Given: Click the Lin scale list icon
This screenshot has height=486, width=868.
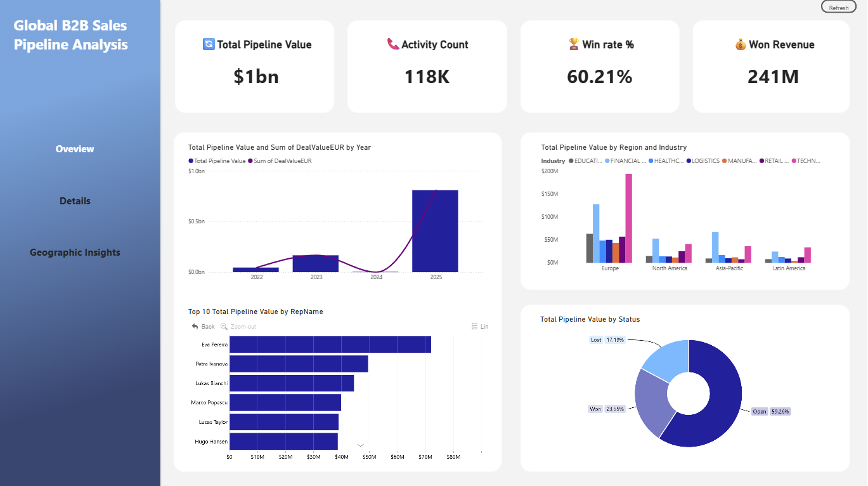Looking at the screenshot, I should click(x=474, y=326).
